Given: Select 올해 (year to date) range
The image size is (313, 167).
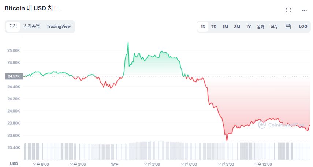Looking at the screenshot, I should point(261,27).
